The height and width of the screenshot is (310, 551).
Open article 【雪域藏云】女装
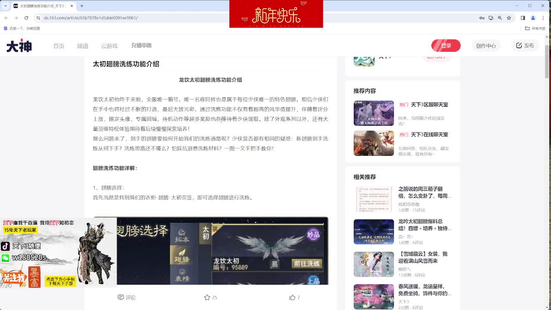(423, 257)
